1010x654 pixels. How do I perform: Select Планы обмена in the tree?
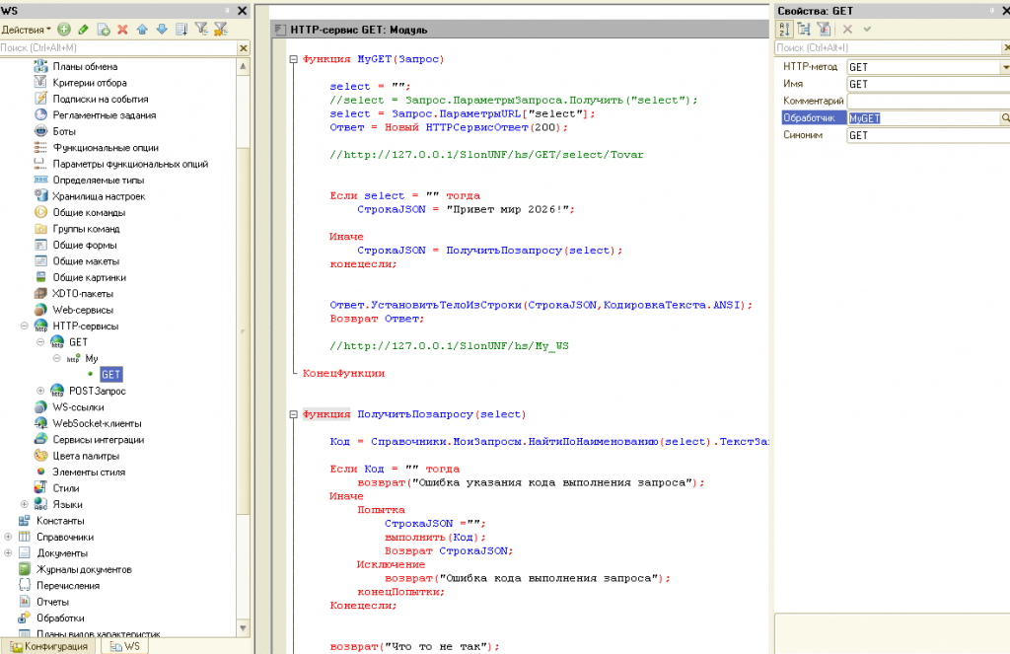pyautogui.click(x=85, y=66)
